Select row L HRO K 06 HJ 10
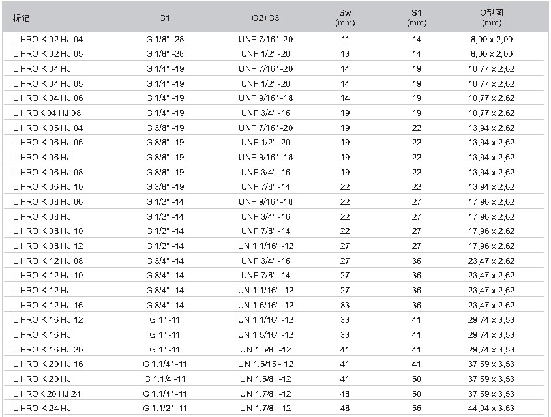 click(275, 187)
